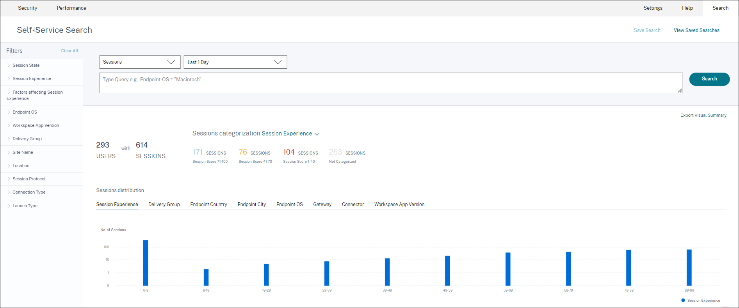
Task: Click the teal Search button
Action: (x=709, y=79)
